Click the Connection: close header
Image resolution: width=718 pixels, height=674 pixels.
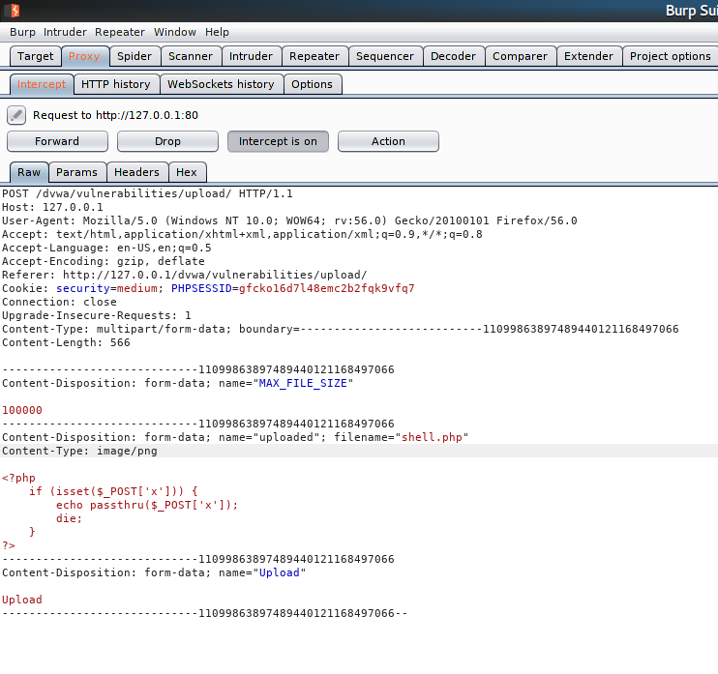[60, 302]
